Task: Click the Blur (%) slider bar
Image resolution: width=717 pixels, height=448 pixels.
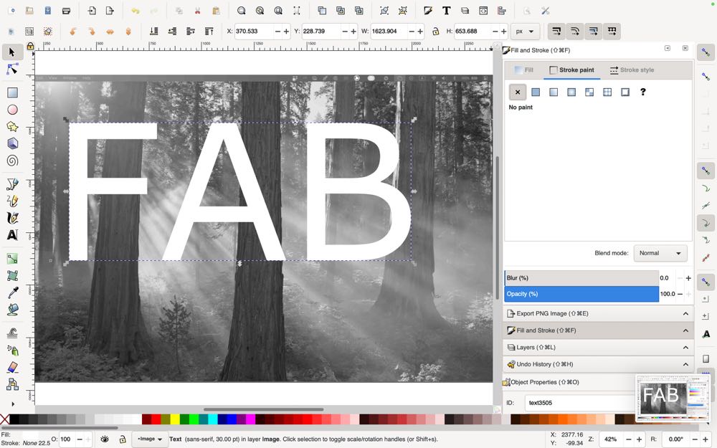Action: 581,278
